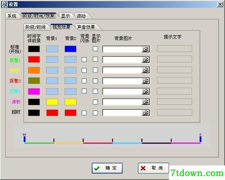This screenshot has width=225, height=180.
Task: Change black font color swatch for 读秒
Action: 34,102
